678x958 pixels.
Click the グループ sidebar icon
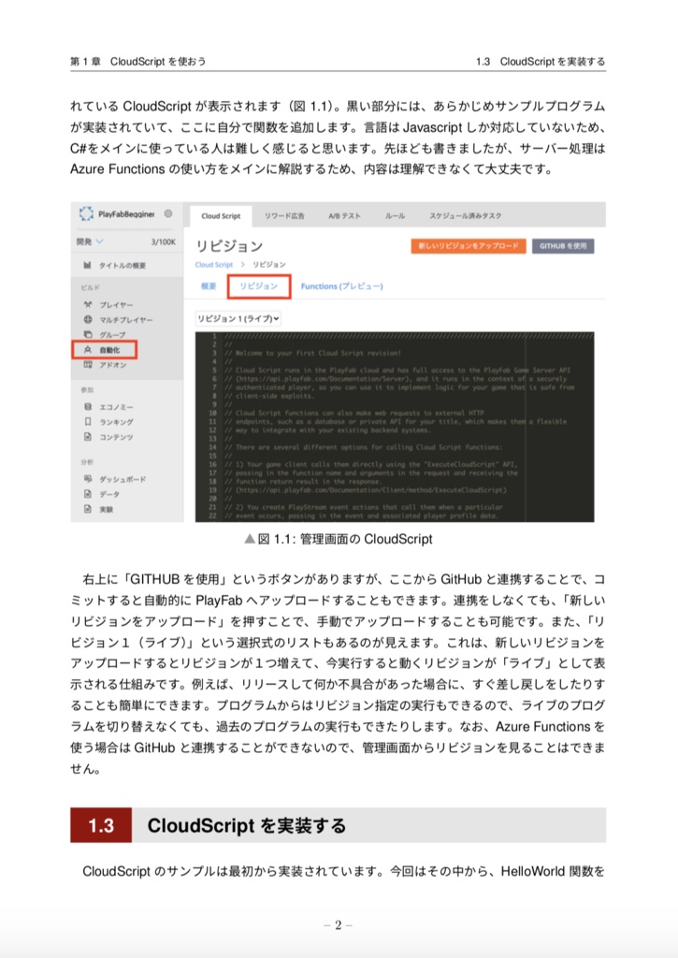pos(87,334)
